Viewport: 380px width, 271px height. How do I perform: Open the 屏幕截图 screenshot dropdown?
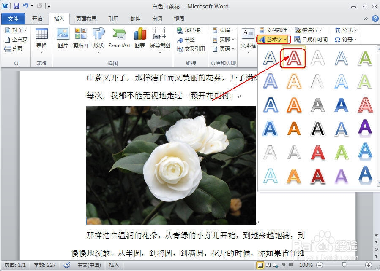[160, 40]
